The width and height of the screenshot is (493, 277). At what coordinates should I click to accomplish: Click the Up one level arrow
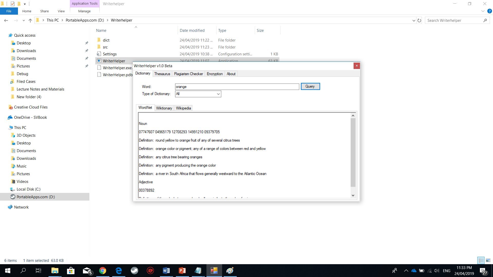coord(30,20)
